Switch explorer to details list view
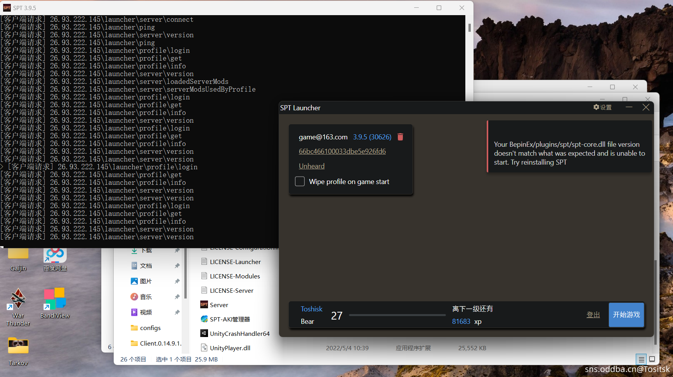The height and width of the screenshot is (377, 673). pyautogui.click(x=641, y=360)
